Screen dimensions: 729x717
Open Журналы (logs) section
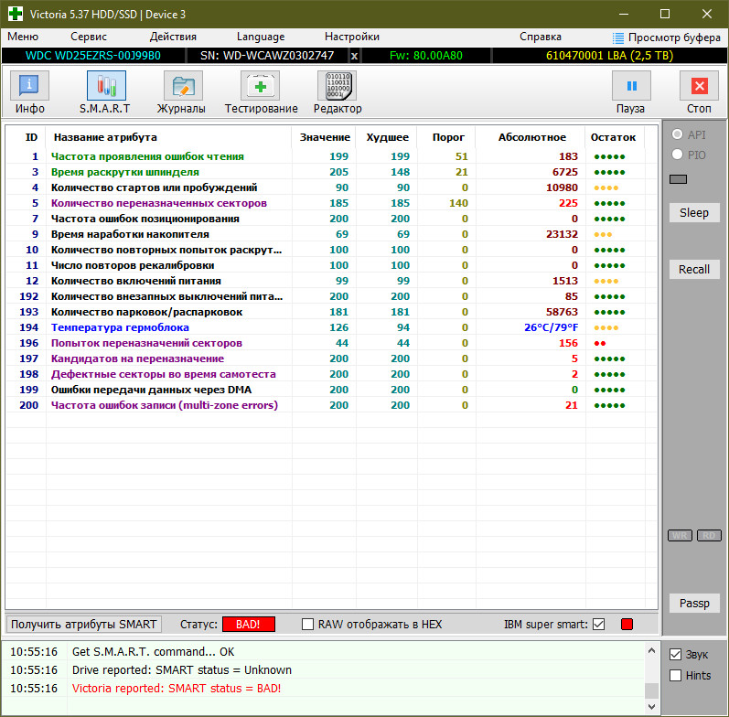click(x=182, y=92)
